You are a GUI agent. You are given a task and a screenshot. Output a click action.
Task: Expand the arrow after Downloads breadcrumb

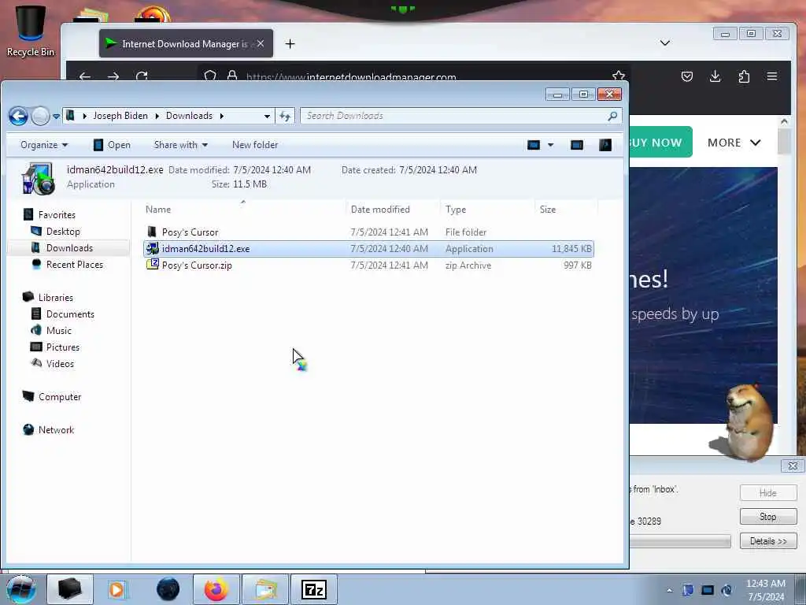221,117
